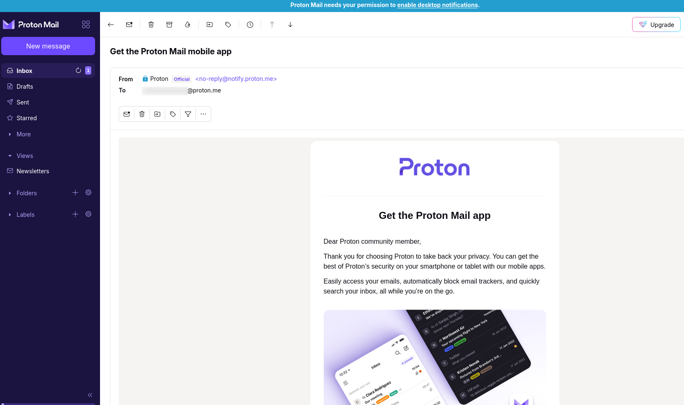Click sender address no-reply@notify.proton.me
The height and width of the screenshot is (405, 684).
tap(236, 79)
